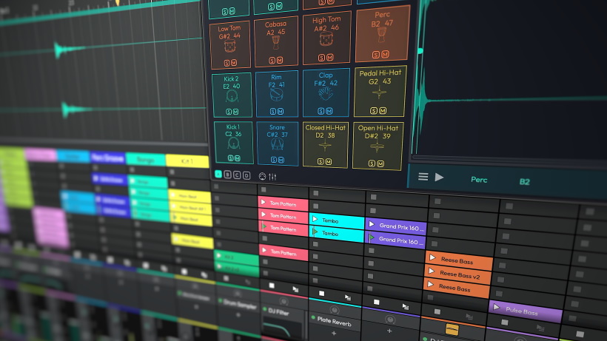Mute the Low Tom pad
Screen dimensions: 607x341
(x=234, y=63)
